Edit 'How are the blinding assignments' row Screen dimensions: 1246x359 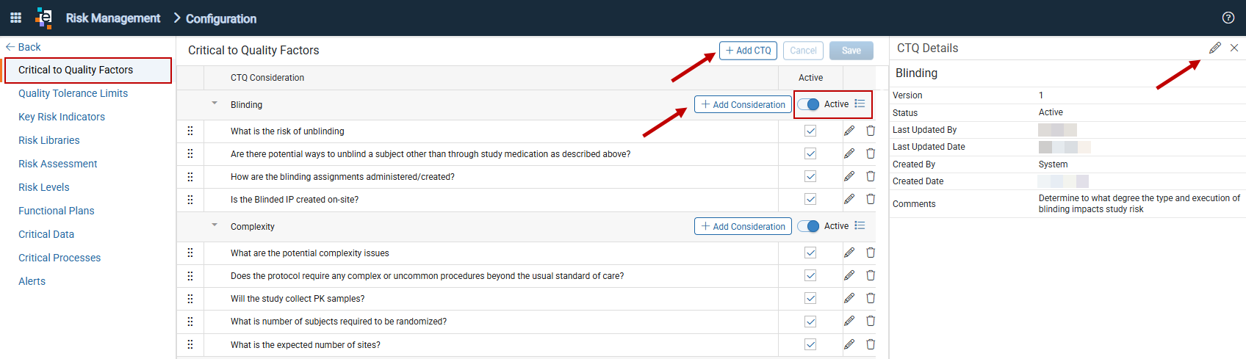849,176
